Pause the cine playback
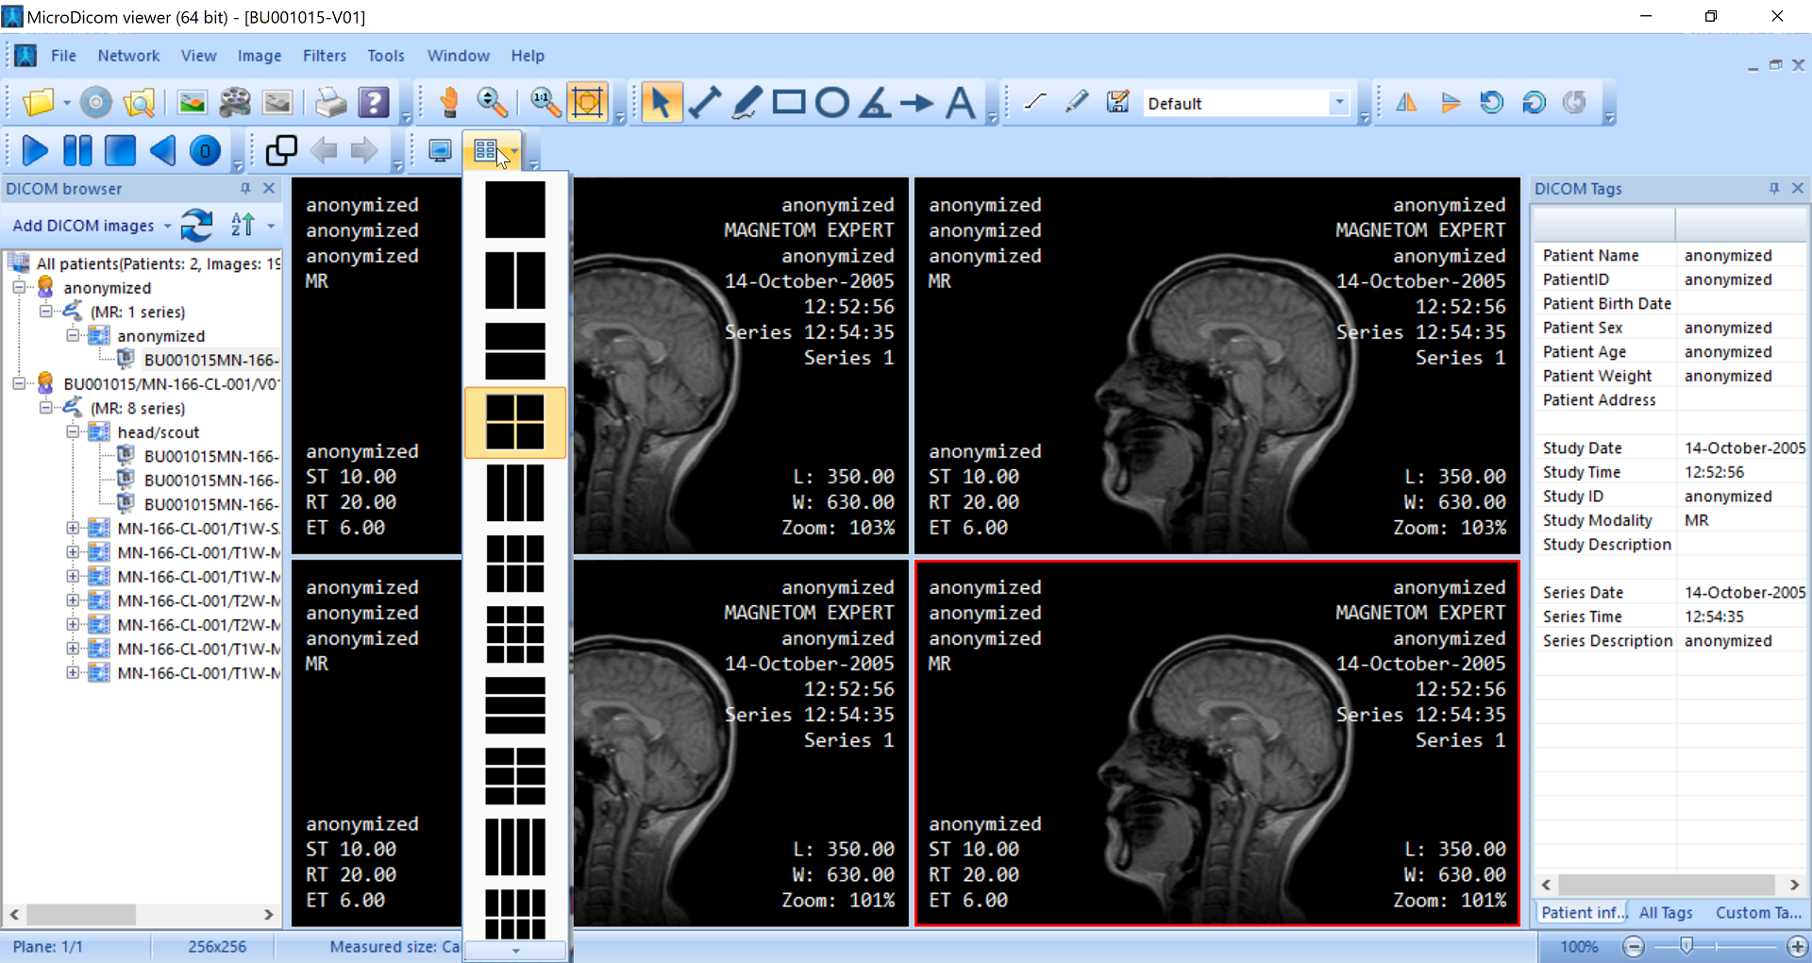 [x=77, y=149]
